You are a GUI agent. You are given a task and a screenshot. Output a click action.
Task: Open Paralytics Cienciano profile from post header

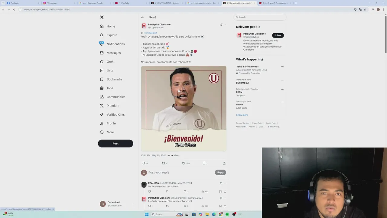[x=159, y=25]
